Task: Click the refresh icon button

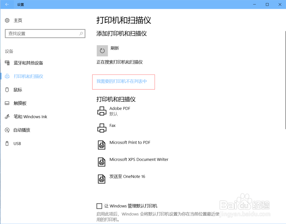Action: point(102,51)
